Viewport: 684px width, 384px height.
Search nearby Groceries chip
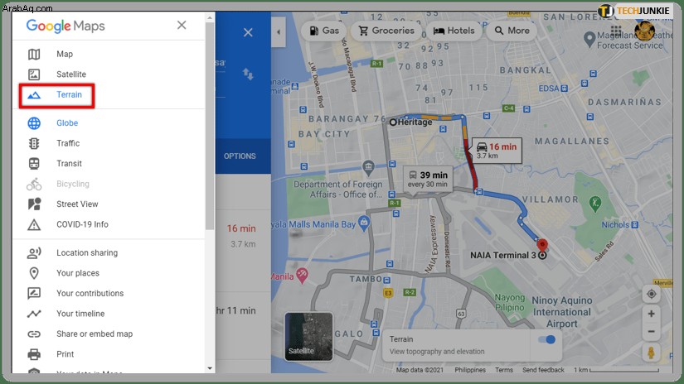point(386,31)
